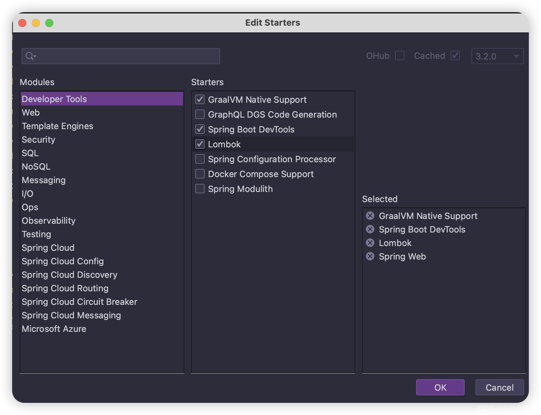Click GraalVM Native Support in Selected list
Viewport: 541px width, 415px height.
click(x=428, y=216)
